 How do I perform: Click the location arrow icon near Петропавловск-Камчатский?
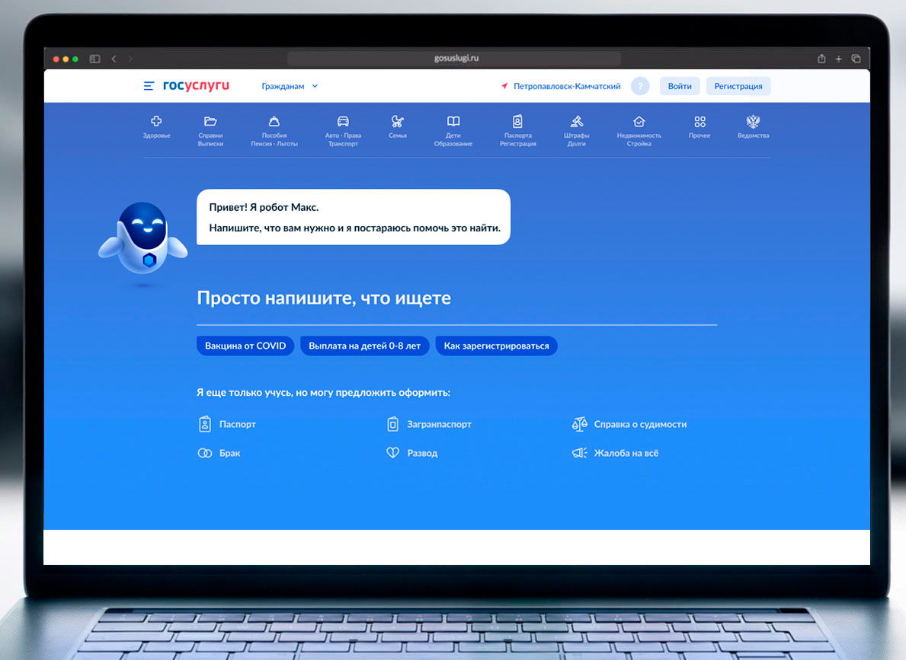pyautogui.click(x=504, y=86)
